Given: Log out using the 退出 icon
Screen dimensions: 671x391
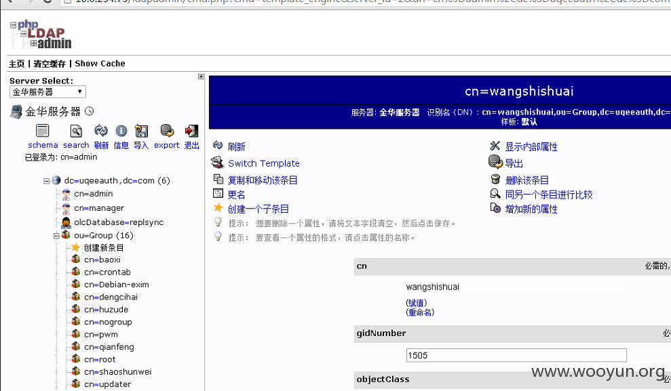Looking at the screenshot, I should [191, 131].
